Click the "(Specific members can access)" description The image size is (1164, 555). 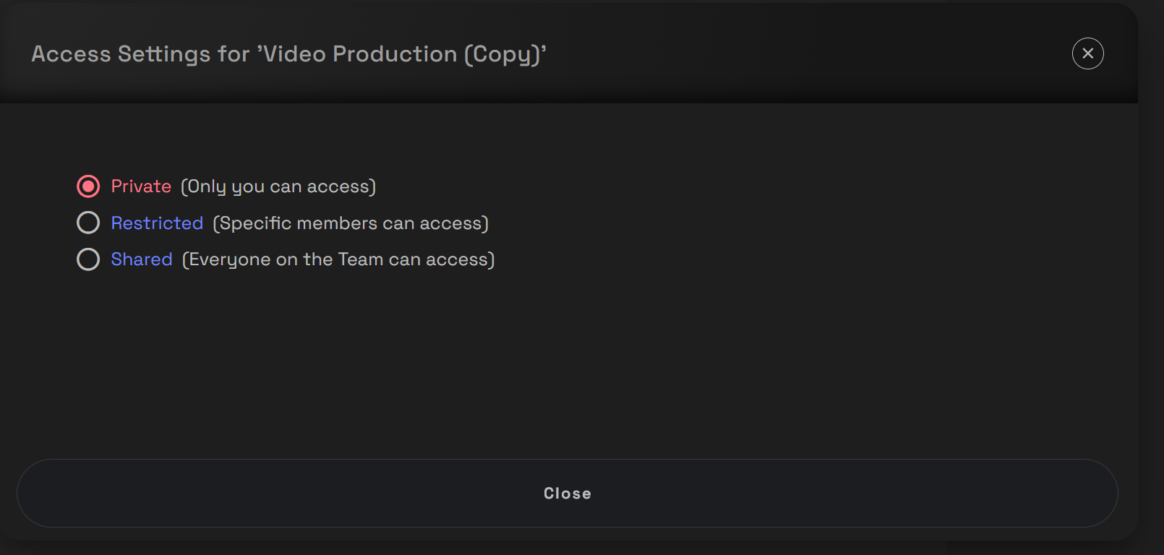click(351, 223)
